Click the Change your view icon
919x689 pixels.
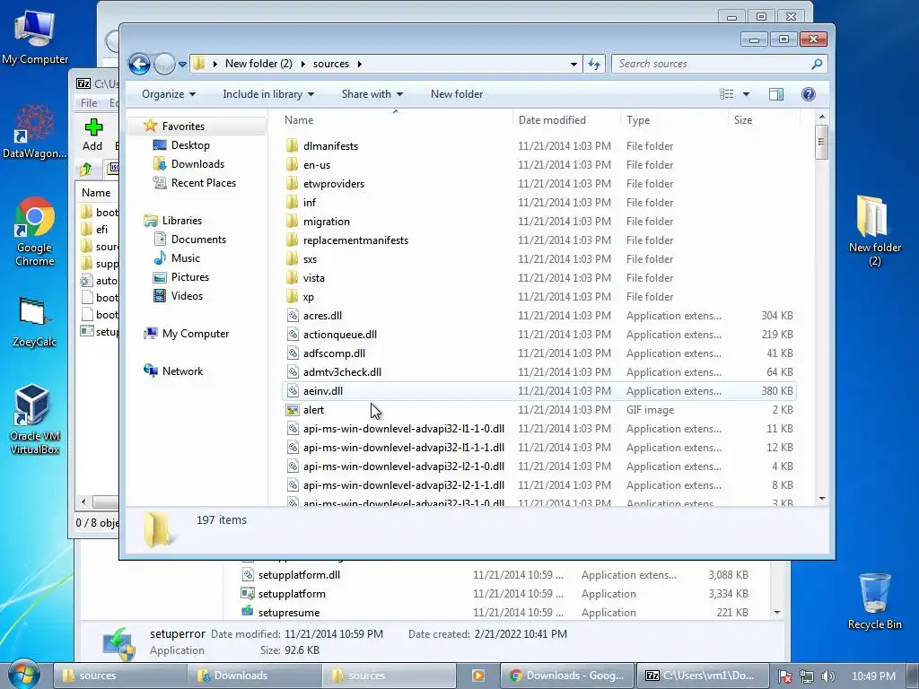tap(727, 94)
